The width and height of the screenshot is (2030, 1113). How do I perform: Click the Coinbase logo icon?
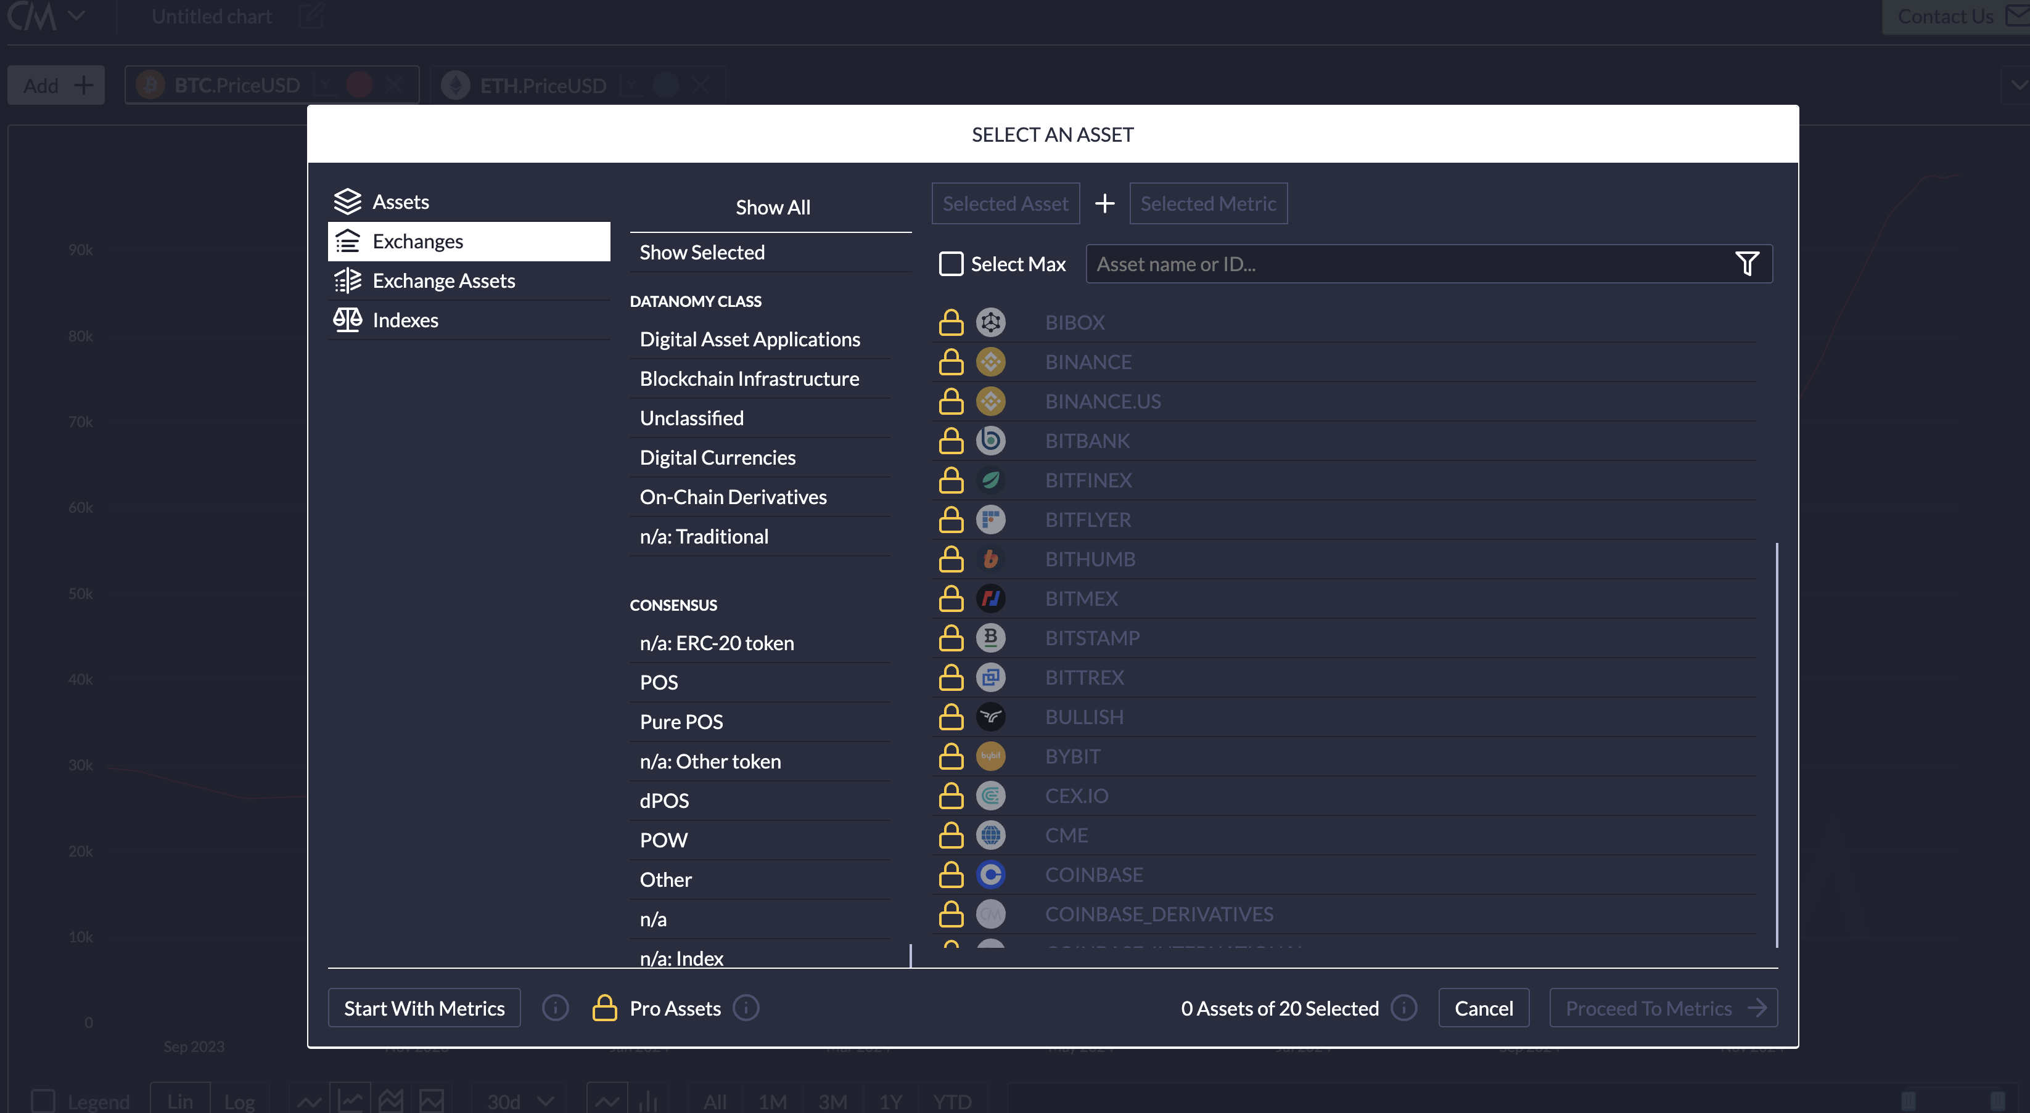pos(990,874)
